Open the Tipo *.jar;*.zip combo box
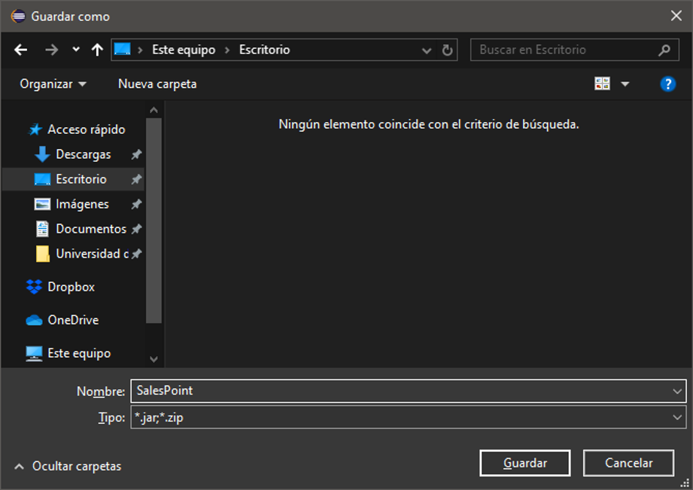The width and height of the screenshot is (693, 490). click(409, 418)
